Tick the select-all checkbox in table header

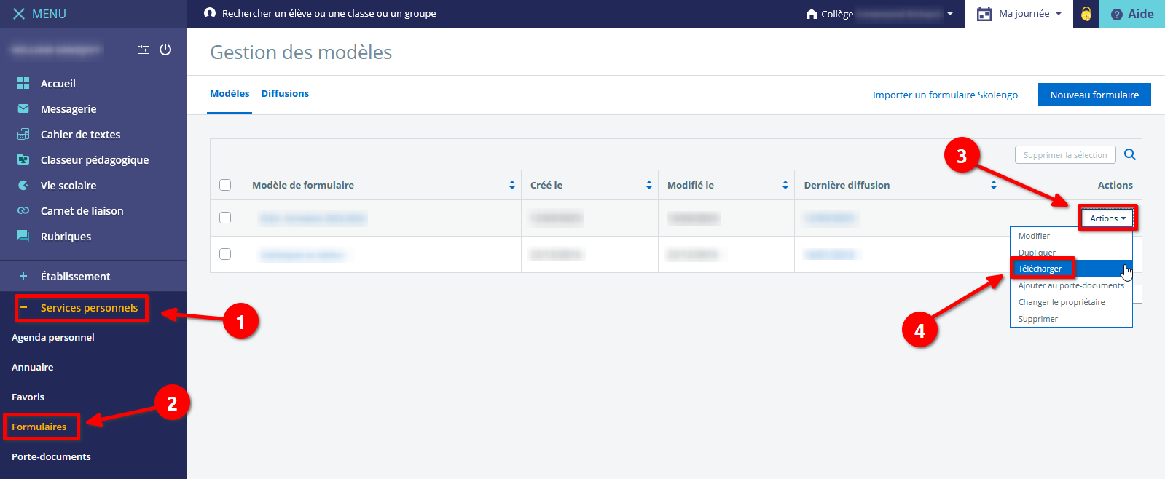[225, 185]
